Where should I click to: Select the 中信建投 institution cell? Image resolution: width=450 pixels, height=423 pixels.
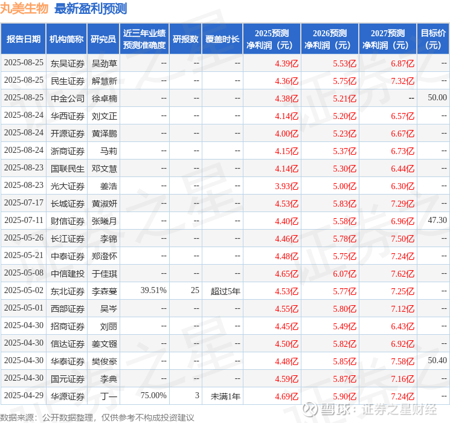pos(68,274)
